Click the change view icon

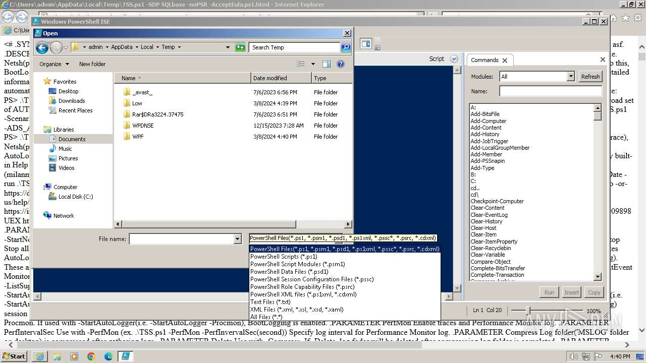coord(301,64)
